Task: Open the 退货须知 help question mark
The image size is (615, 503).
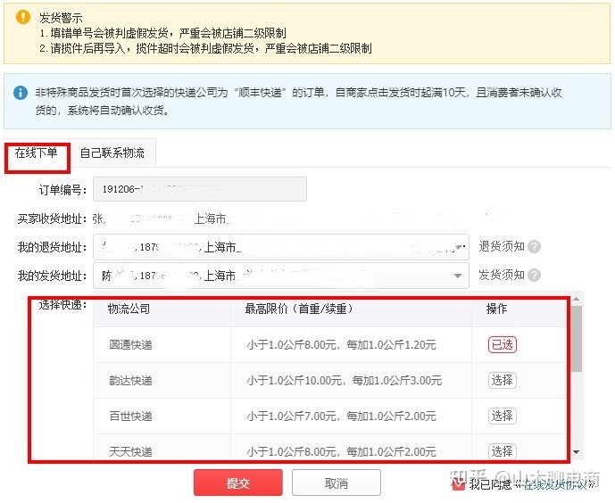Action: point(534,247)
